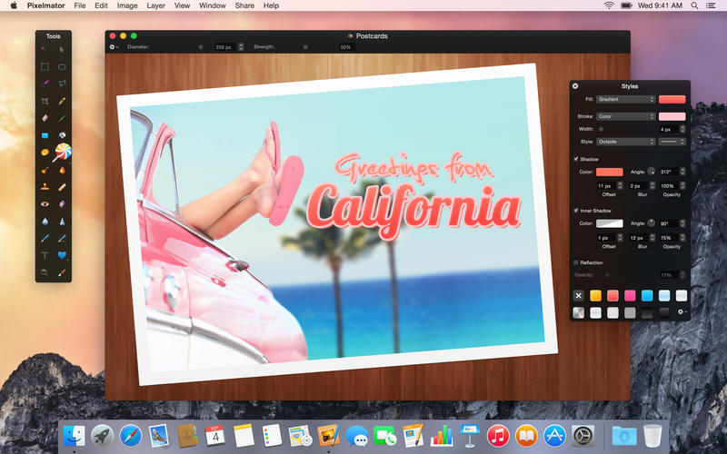
Task: Disable the Shadow checkbox
Action: click(575, 159)
